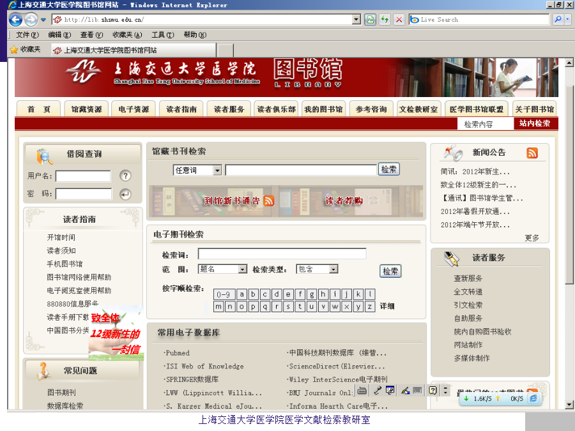575x431 pixels.
Task: Open the 全文传递 link
Action: pyautogui.click(x=468, y=292)
